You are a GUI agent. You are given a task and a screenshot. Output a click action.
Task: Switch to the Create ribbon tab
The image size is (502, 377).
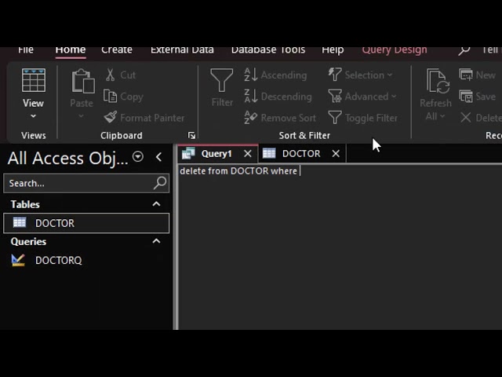[x=117, y=49]
